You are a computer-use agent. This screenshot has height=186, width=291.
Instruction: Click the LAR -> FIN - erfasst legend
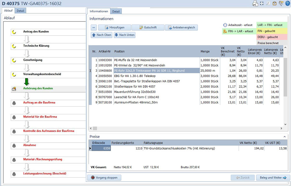(x=272, y=25)
